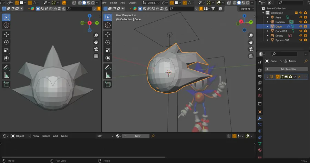Screen dimensions: 310x163
Task: Select the Cursor tool in the left viewport
Action: (x=6, y=25)
